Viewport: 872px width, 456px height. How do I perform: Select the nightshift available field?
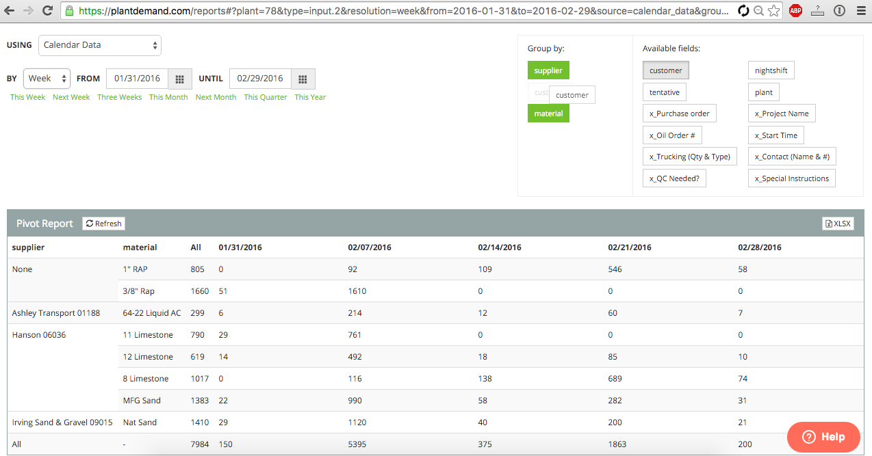[x=771, y=70]
